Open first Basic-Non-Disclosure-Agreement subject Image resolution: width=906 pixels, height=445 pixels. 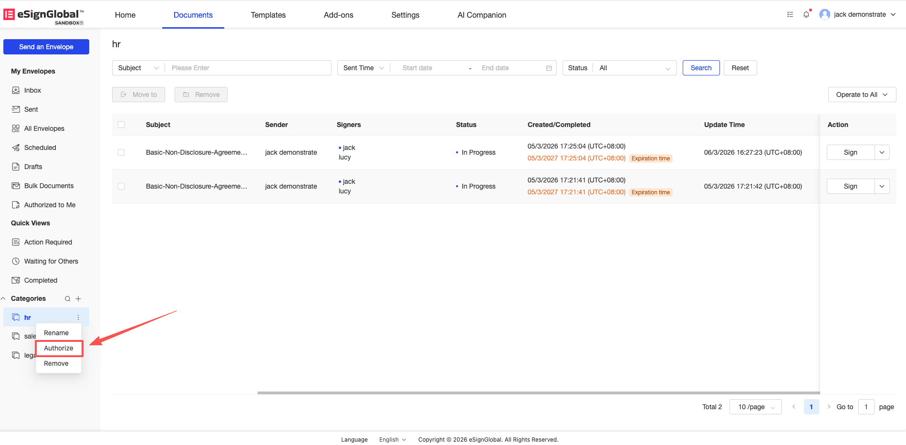pyautogui.click(x=197, y=152)
